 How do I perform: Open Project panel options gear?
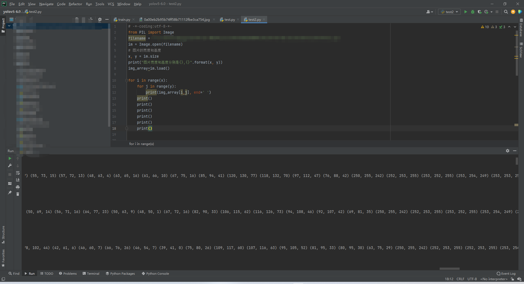point(100,19)
